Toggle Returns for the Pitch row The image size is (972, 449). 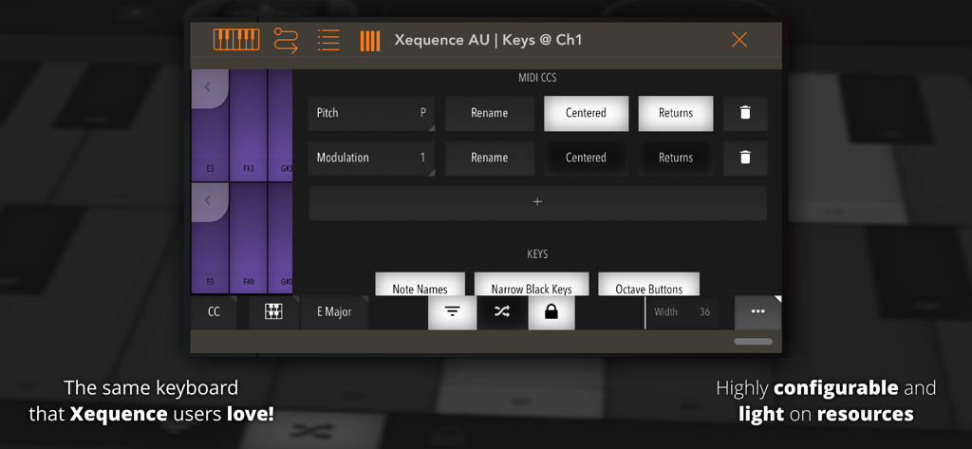pos(676,113)
